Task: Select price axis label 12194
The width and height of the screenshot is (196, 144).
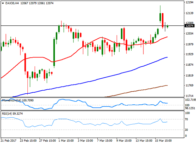Action: tap(189, 2)
